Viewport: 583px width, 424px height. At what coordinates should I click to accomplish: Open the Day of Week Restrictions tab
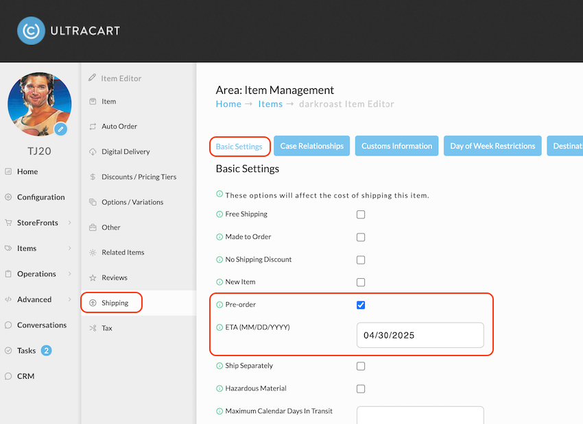point(492,146)
